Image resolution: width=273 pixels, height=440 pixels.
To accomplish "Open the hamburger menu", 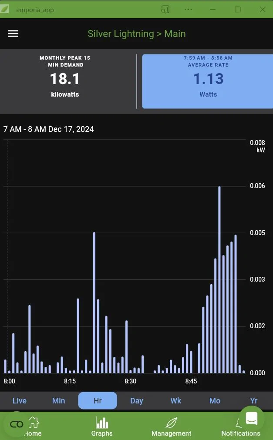I will click(13, 34).
